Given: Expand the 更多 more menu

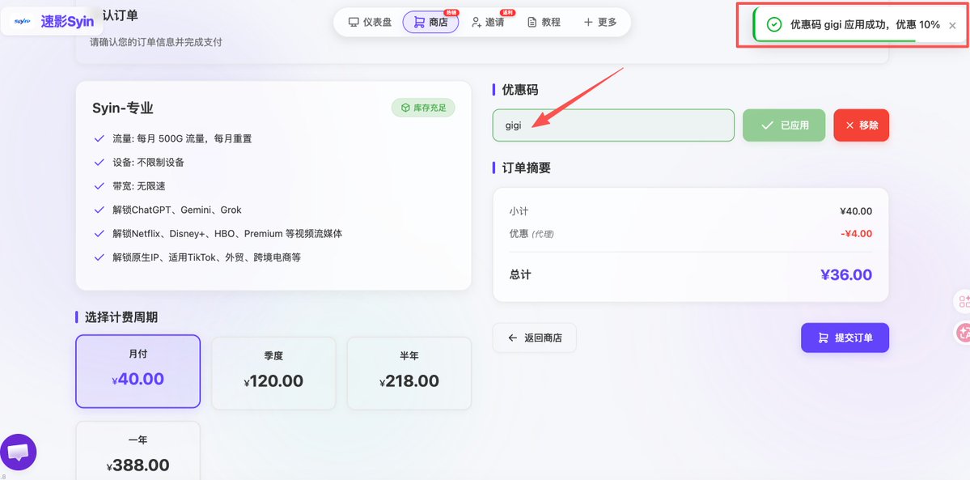Looking at the screenshot, I should 600,23.
